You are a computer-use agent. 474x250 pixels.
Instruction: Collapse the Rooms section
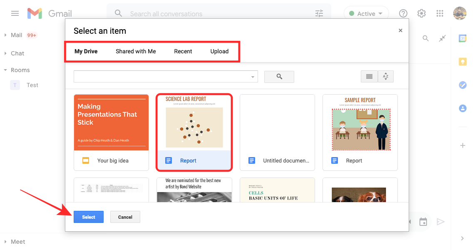click(5, 70)
